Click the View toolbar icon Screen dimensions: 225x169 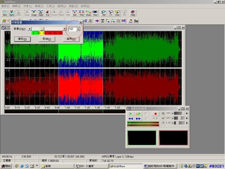point(95,13)
